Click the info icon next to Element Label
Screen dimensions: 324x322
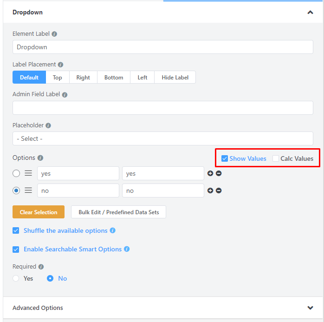(x=54, y=34)
